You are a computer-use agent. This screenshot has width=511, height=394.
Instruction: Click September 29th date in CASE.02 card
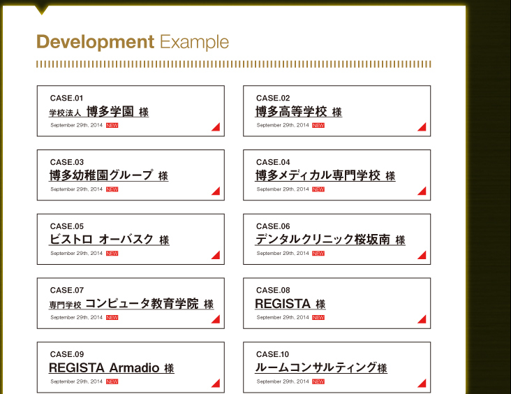point(283,125)
